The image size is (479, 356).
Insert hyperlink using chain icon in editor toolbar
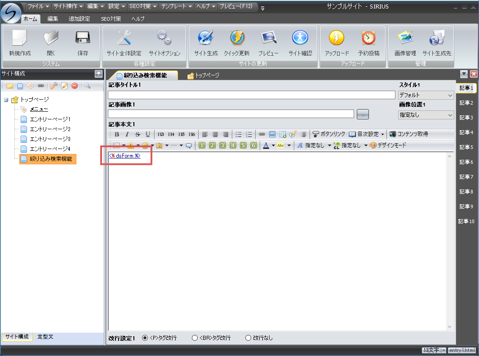click(262, 134)
